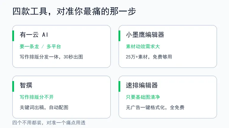This screenshot has width=229, height=128.
Task: Select the green tag 素材动效需求大
Action: click(x=143, y=47)
